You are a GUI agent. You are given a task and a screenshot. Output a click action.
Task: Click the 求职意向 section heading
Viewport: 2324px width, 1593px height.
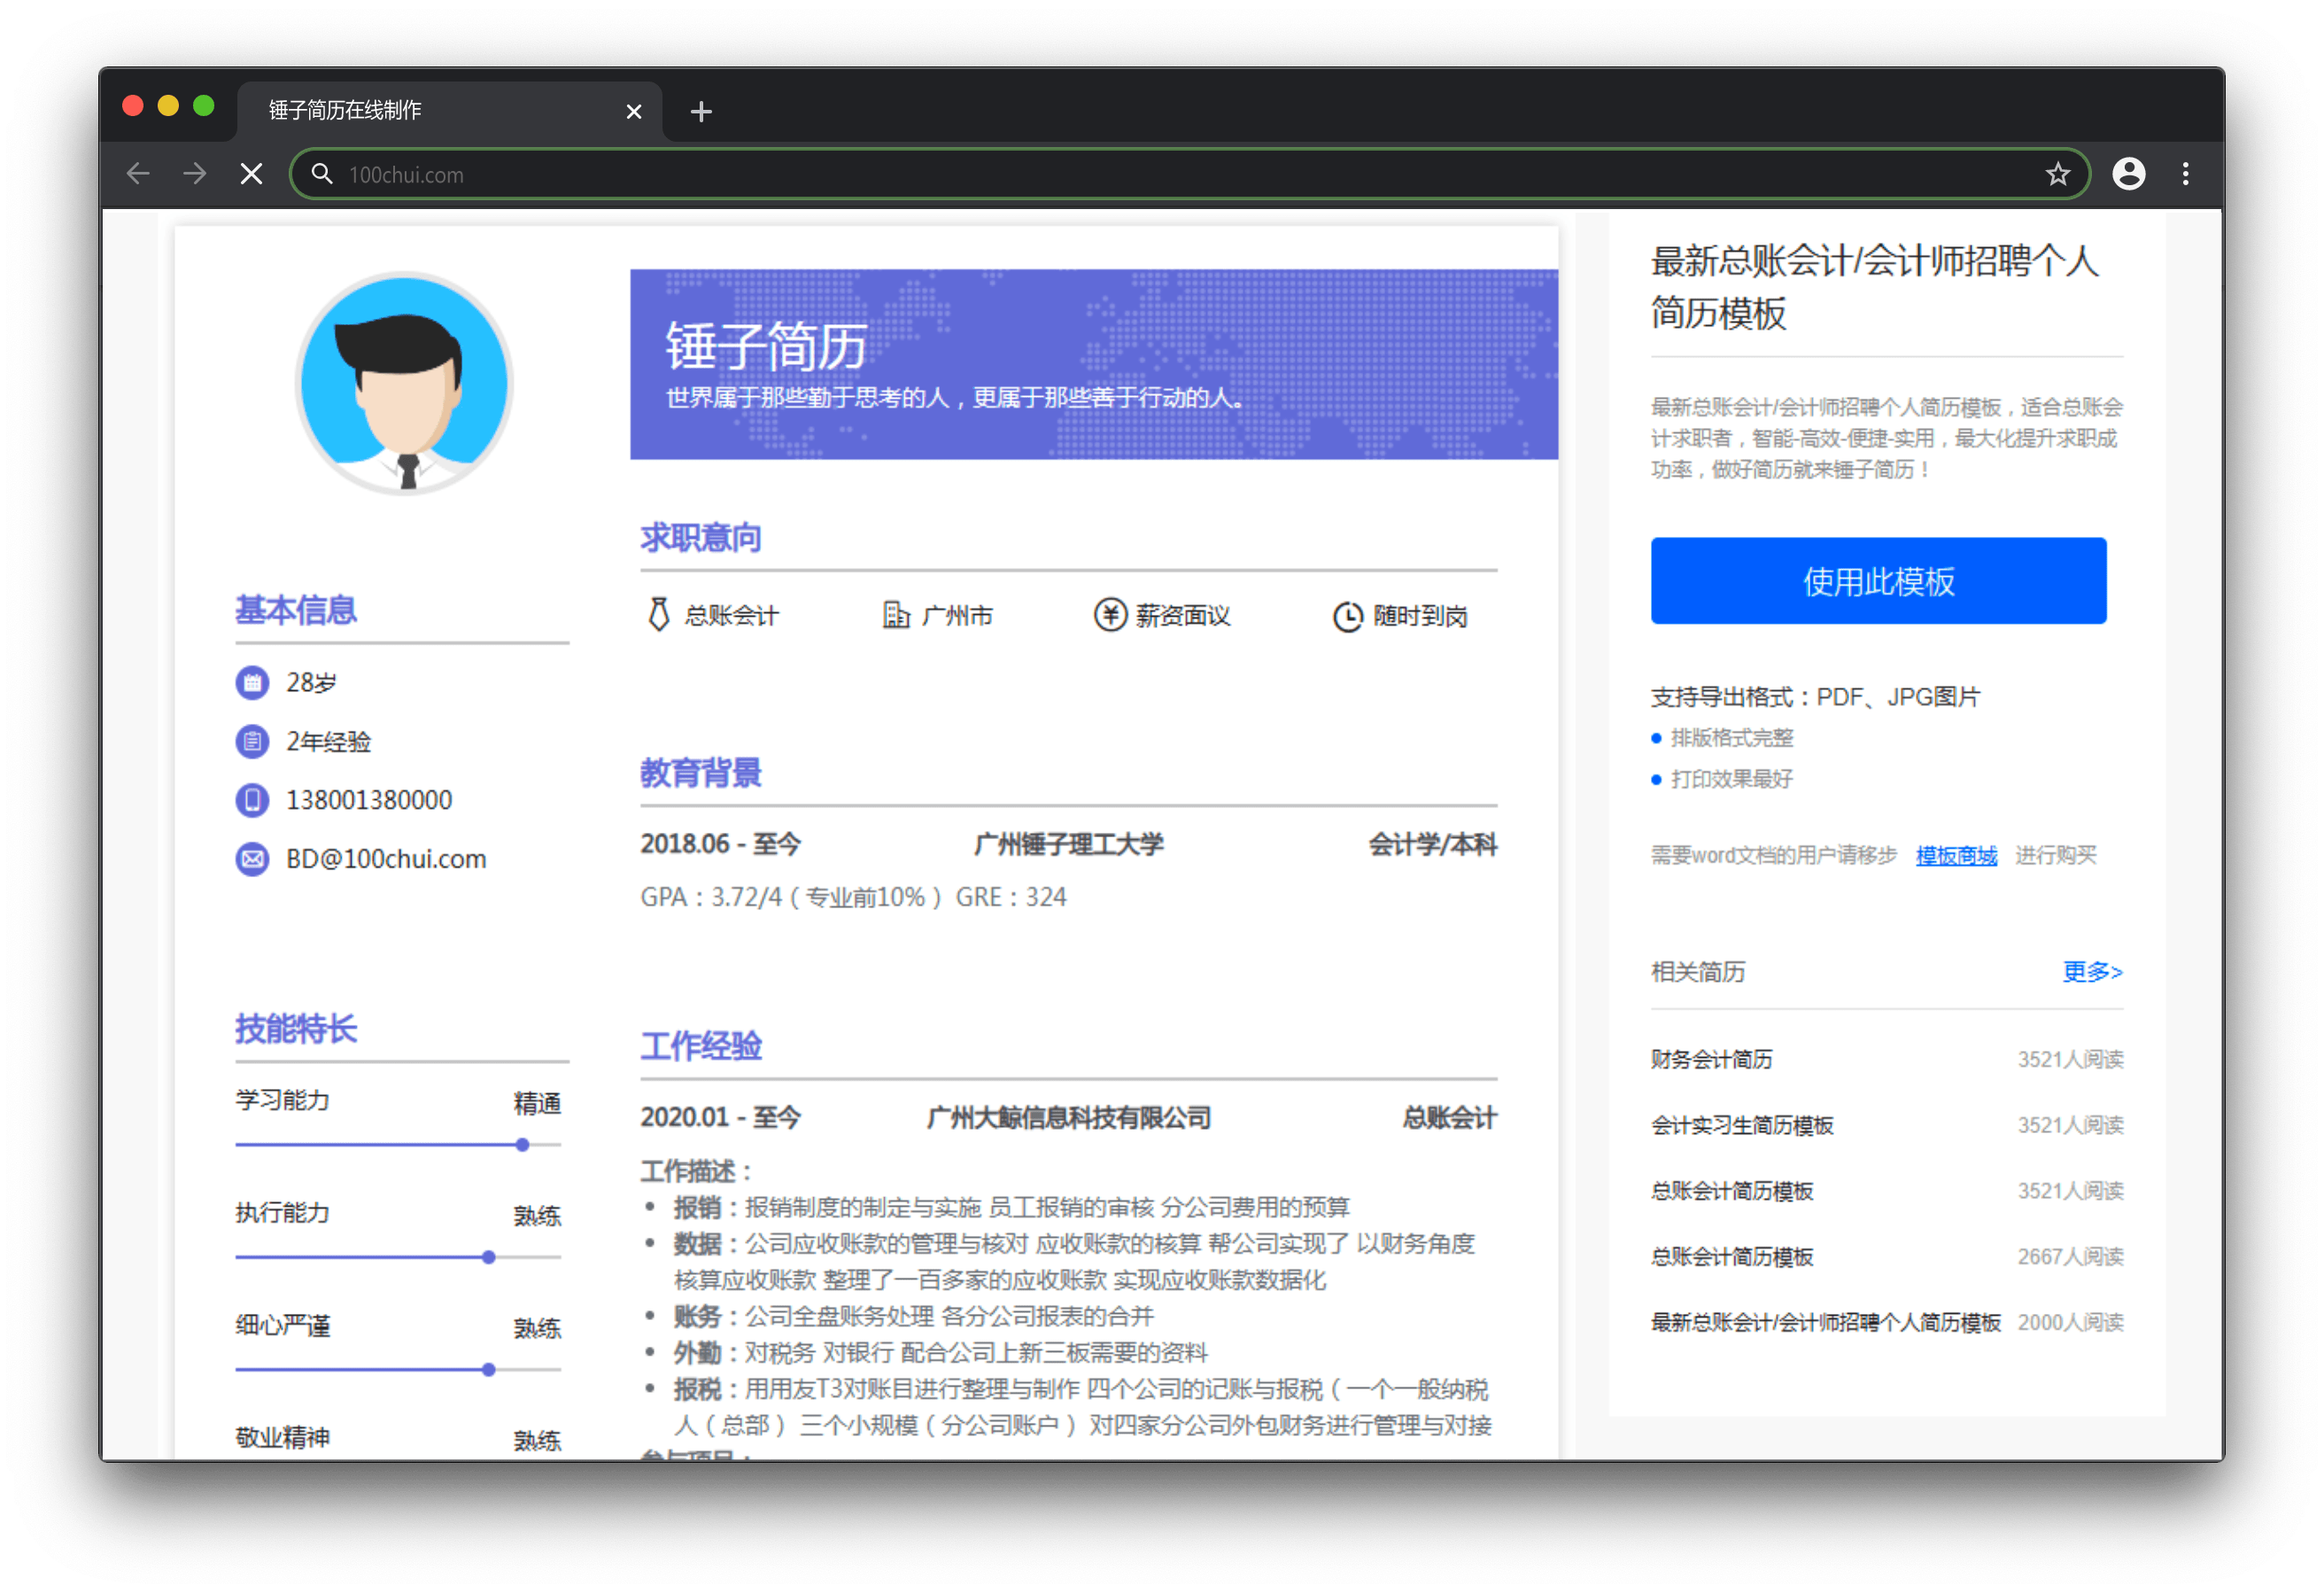coord(700,539)
